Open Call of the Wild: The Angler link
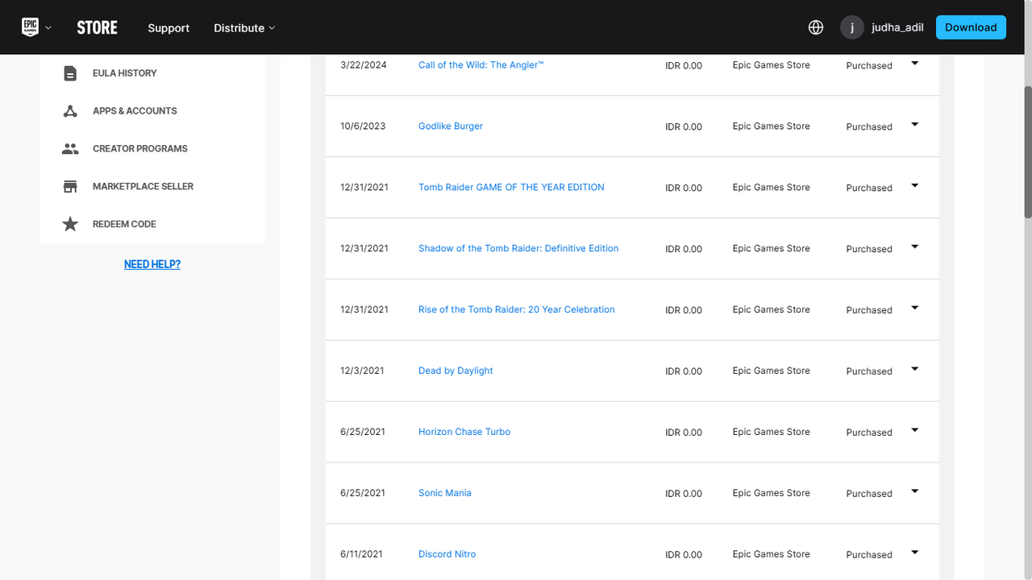1032x580 pixels. click(x=481, y=65)
